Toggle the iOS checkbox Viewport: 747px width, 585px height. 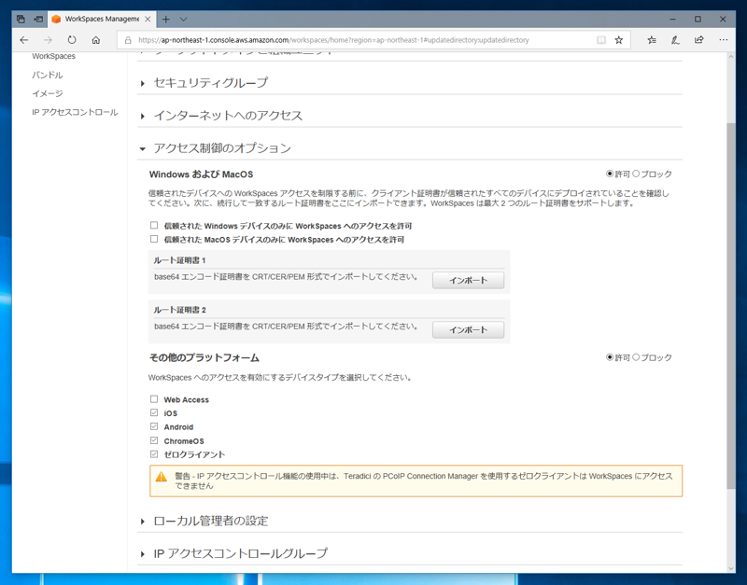pyautogui.click(x=154, y=412)
